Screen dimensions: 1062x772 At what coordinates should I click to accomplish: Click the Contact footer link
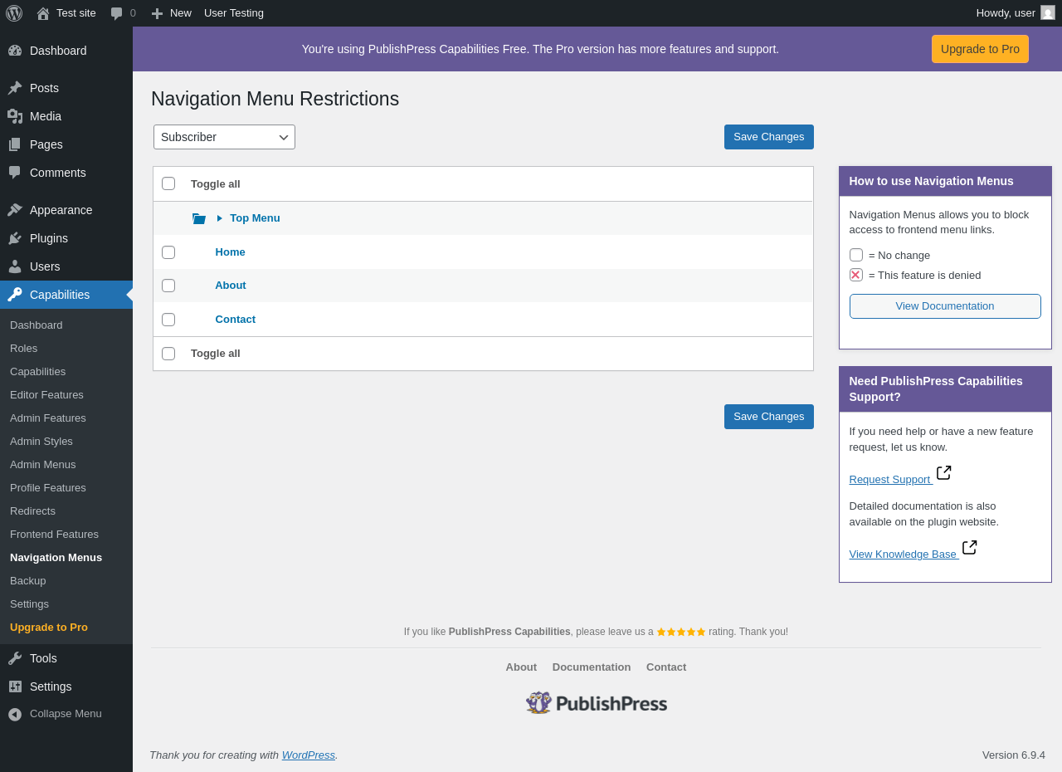(666, 667)
